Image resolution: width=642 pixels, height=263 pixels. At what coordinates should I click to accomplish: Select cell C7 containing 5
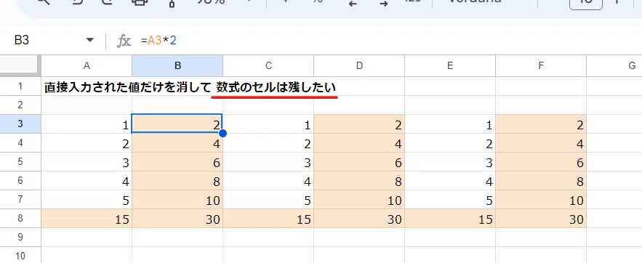[x=268, y=199]
